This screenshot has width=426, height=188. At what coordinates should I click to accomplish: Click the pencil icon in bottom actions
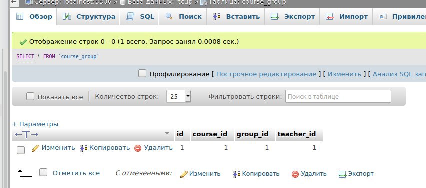pos(184,174)
